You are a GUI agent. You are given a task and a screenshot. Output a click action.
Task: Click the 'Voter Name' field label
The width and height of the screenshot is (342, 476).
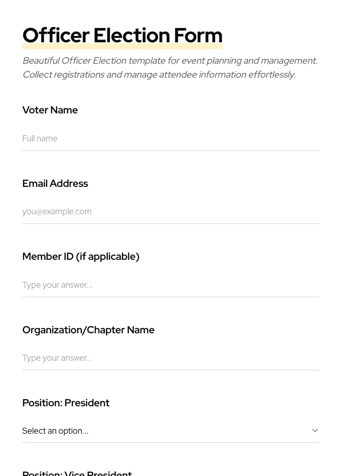click(x=50, y=110)
